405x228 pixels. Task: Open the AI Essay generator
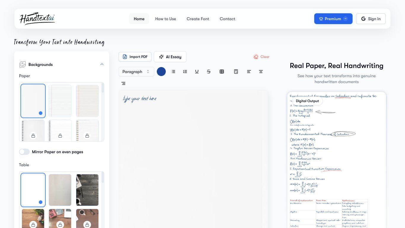tap(170, 57)
